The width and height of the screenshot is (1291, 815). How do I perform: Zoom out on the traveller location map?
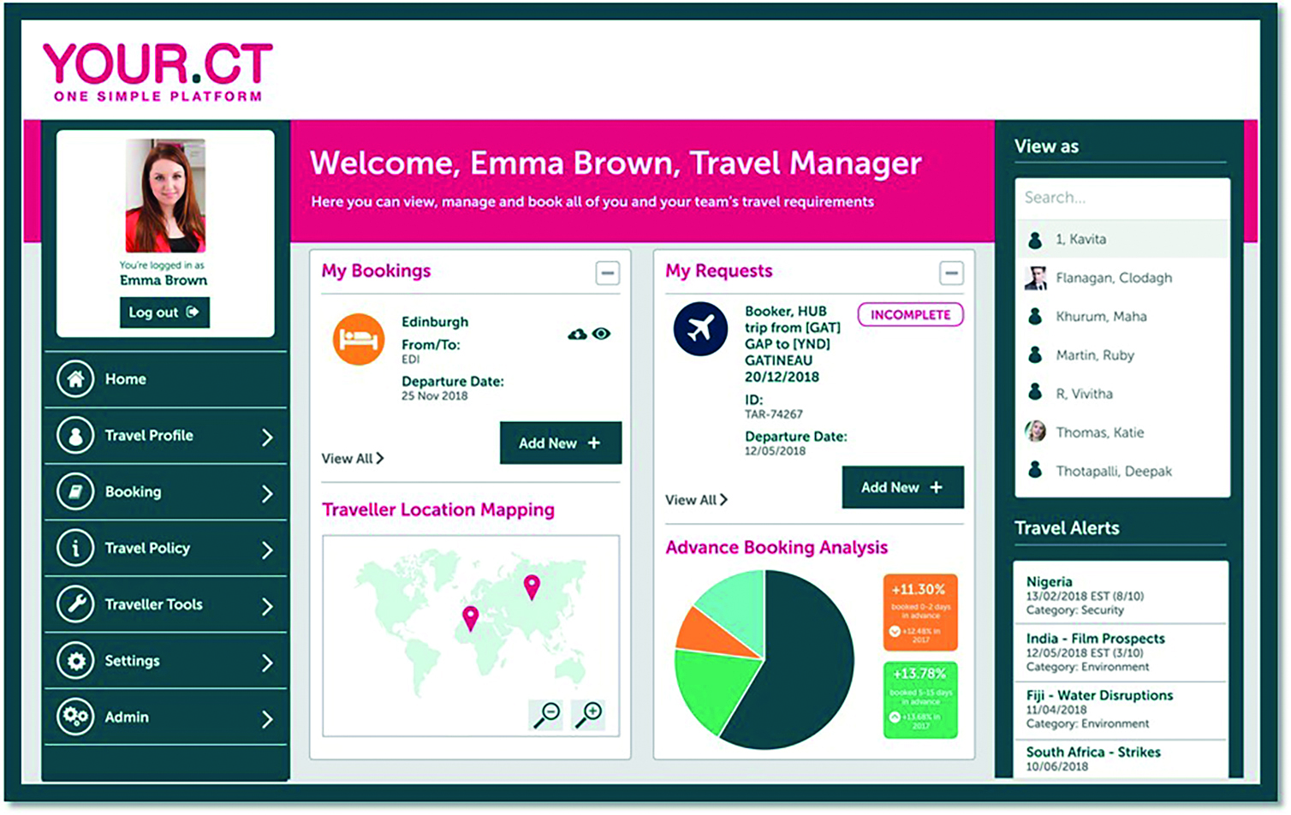(x=546, y=714)
